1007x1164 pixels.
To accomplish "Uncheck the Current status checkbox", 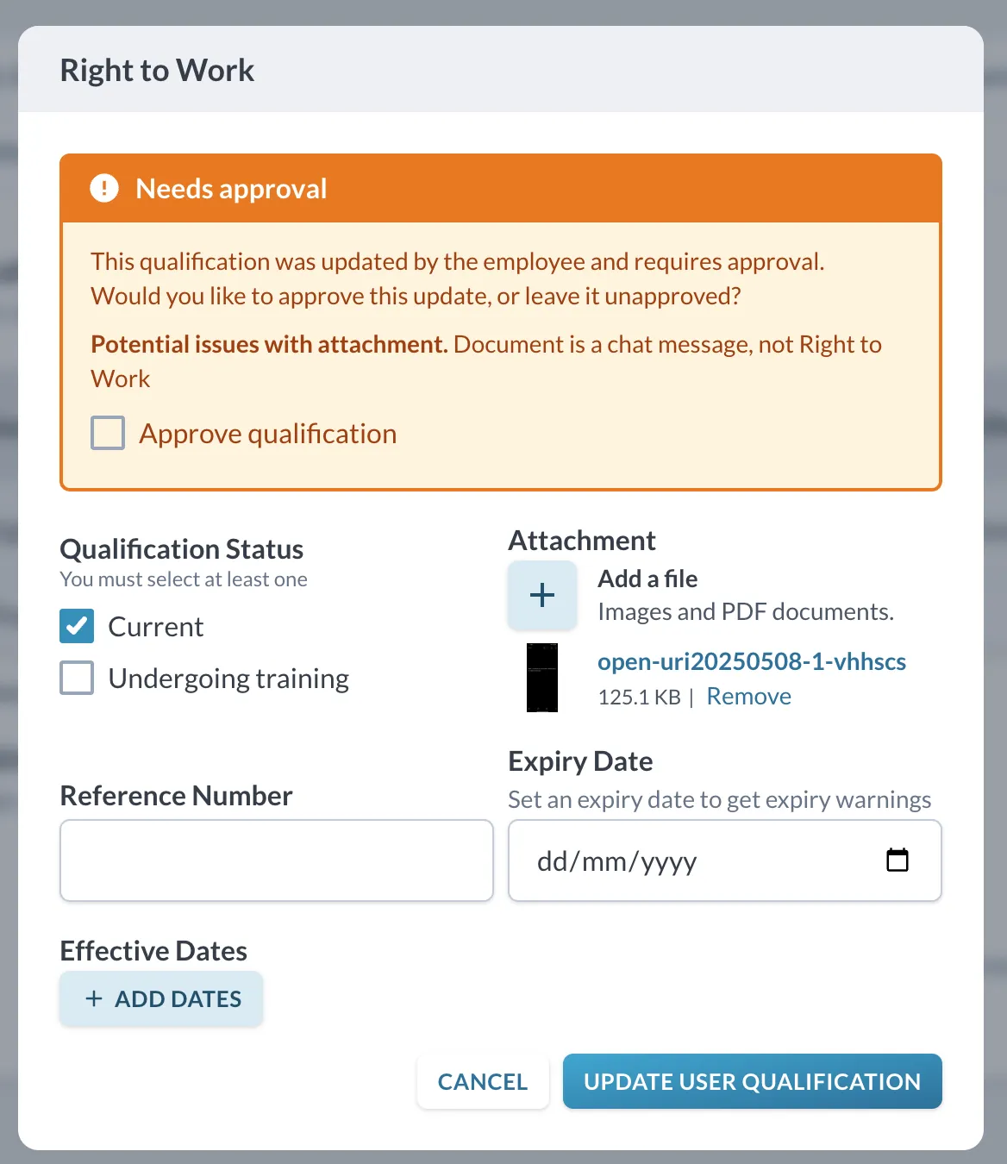I will pos(77,626).
